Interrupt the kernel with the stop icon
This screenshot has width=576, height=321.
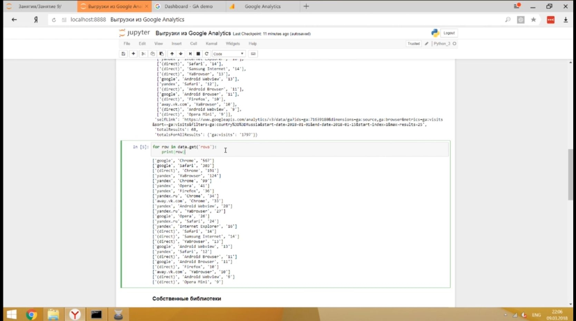(198, 54)
